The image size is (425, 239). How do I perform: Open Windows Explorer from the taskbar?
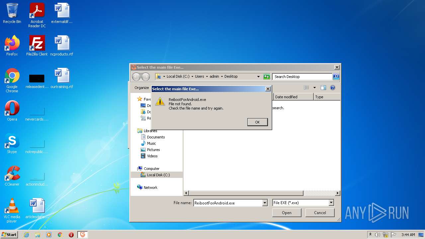[x=38, y=235]
